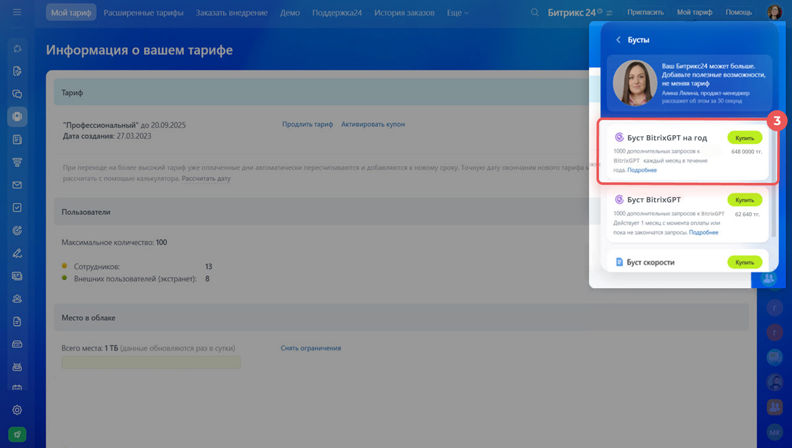Switch to the История заказов tab
The width and height of the screenshot is (792, 448).
click(404, 13)
